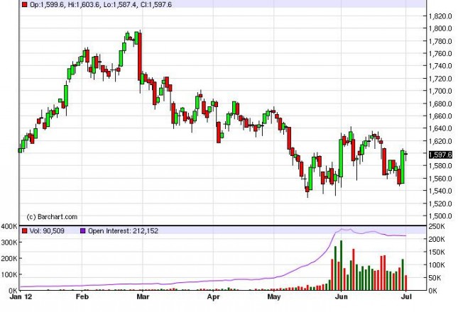This screenshot has width=458, height=312.
Task: Click the 1,720.0 price axis label
Action: [440, 79]
